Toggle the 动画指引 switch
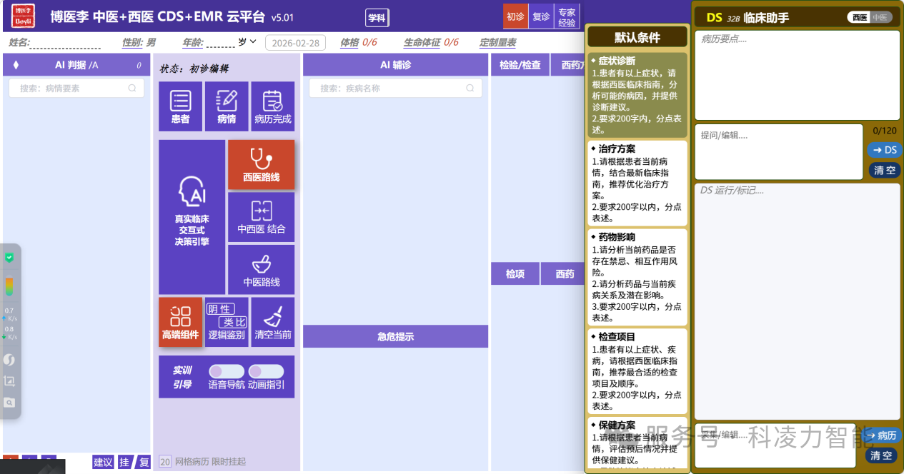The height and width of the screenshot is (474, 904). (x=266, y=371)
